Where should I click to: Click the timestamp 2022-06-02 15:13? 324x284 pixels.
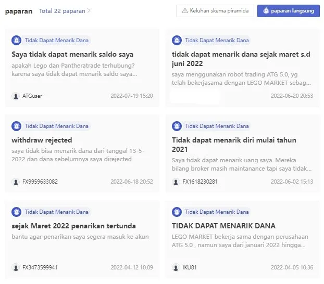292,182
